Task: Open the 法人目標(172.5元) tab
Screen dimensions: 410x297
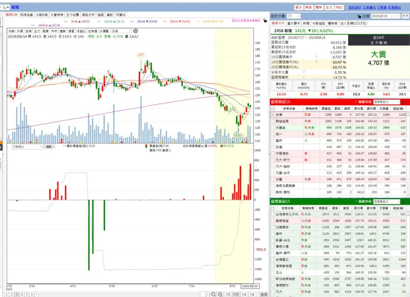Action: (353, 23)
